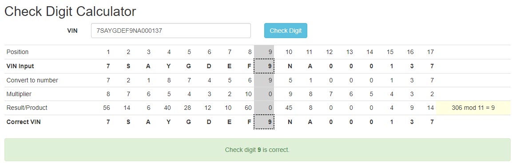
Task: Click the Multiplier row label
Action: pos(19,94)
